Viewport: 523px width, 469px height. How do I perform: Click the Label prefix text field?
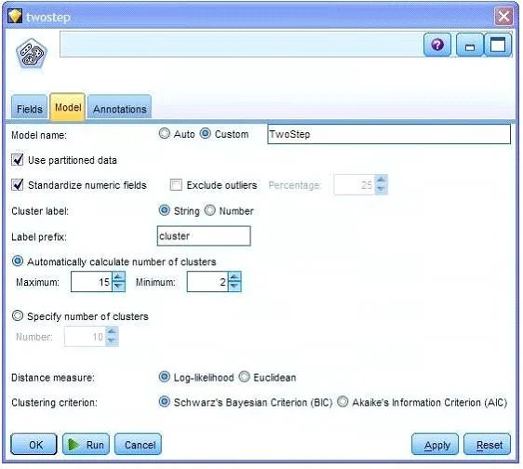click(204, 235)
